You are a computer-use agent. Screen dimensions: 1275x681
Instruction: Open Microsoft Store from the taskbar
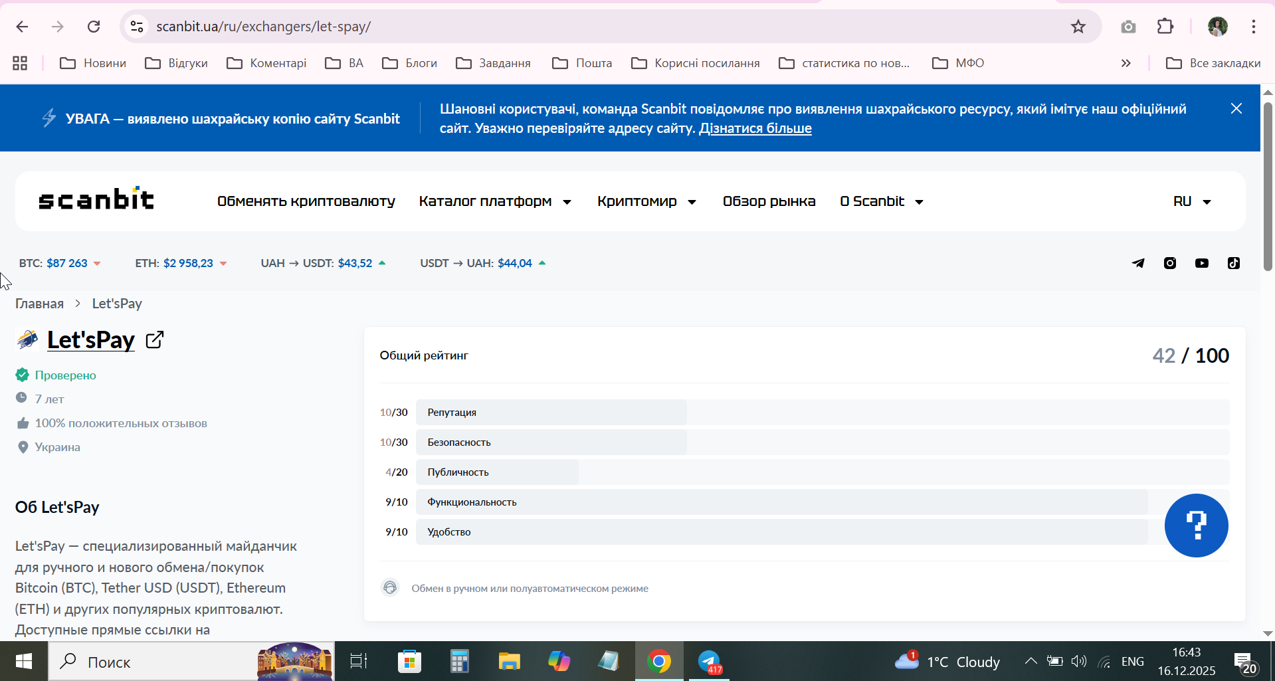point(409,662)
